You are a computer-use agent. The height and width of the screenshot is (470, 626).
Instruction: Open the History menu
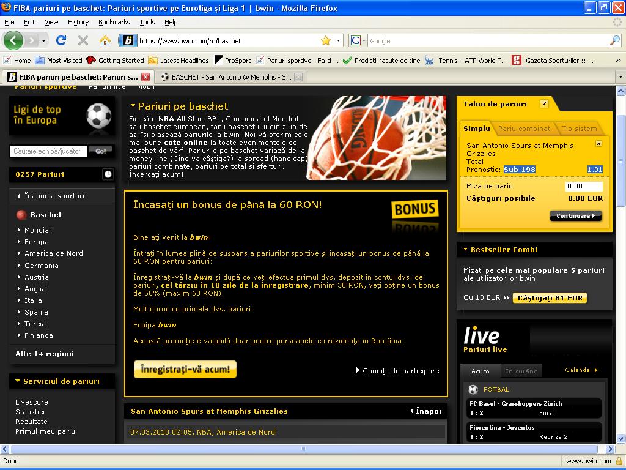pos(78,22)
